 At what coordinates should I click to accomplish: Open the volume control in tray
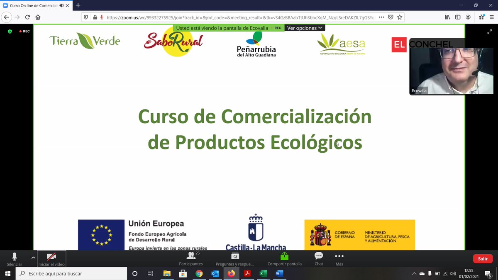tap(453, 273)
